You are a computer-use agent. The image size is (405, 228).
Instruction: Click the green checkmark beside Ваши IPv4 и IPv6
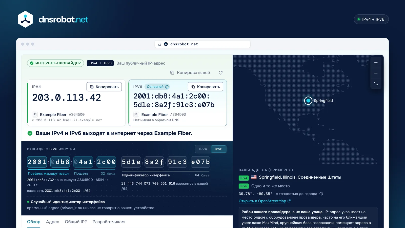coord(30,133)
